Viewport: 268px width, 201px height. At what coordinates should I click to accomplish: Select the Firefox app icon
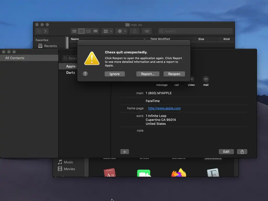pos(179,172)
